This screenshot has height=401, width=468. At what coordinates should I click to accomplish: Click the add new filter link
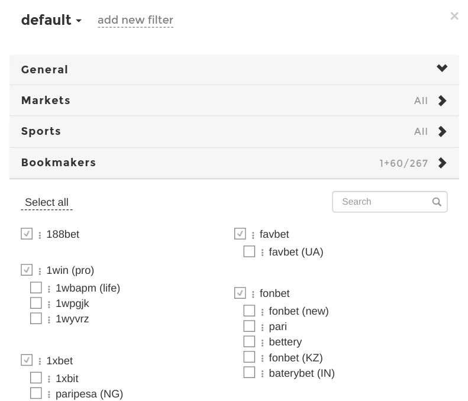(x=135, y=20)
